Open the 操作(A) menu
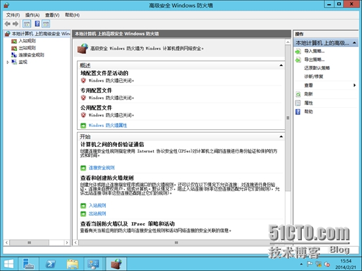The width and height of the screenshot is (362, 271). (x=32, y=15)
